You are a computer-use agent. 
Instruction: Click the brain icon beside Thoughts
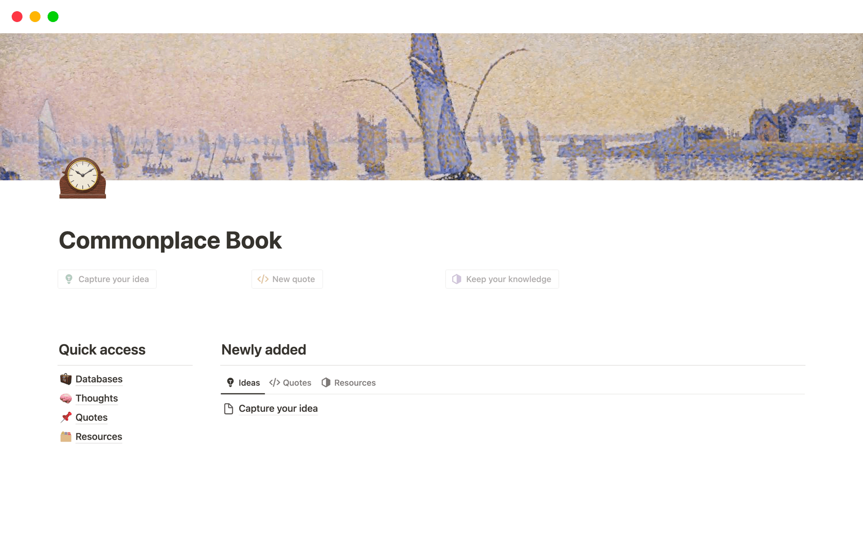pos(66,398)
